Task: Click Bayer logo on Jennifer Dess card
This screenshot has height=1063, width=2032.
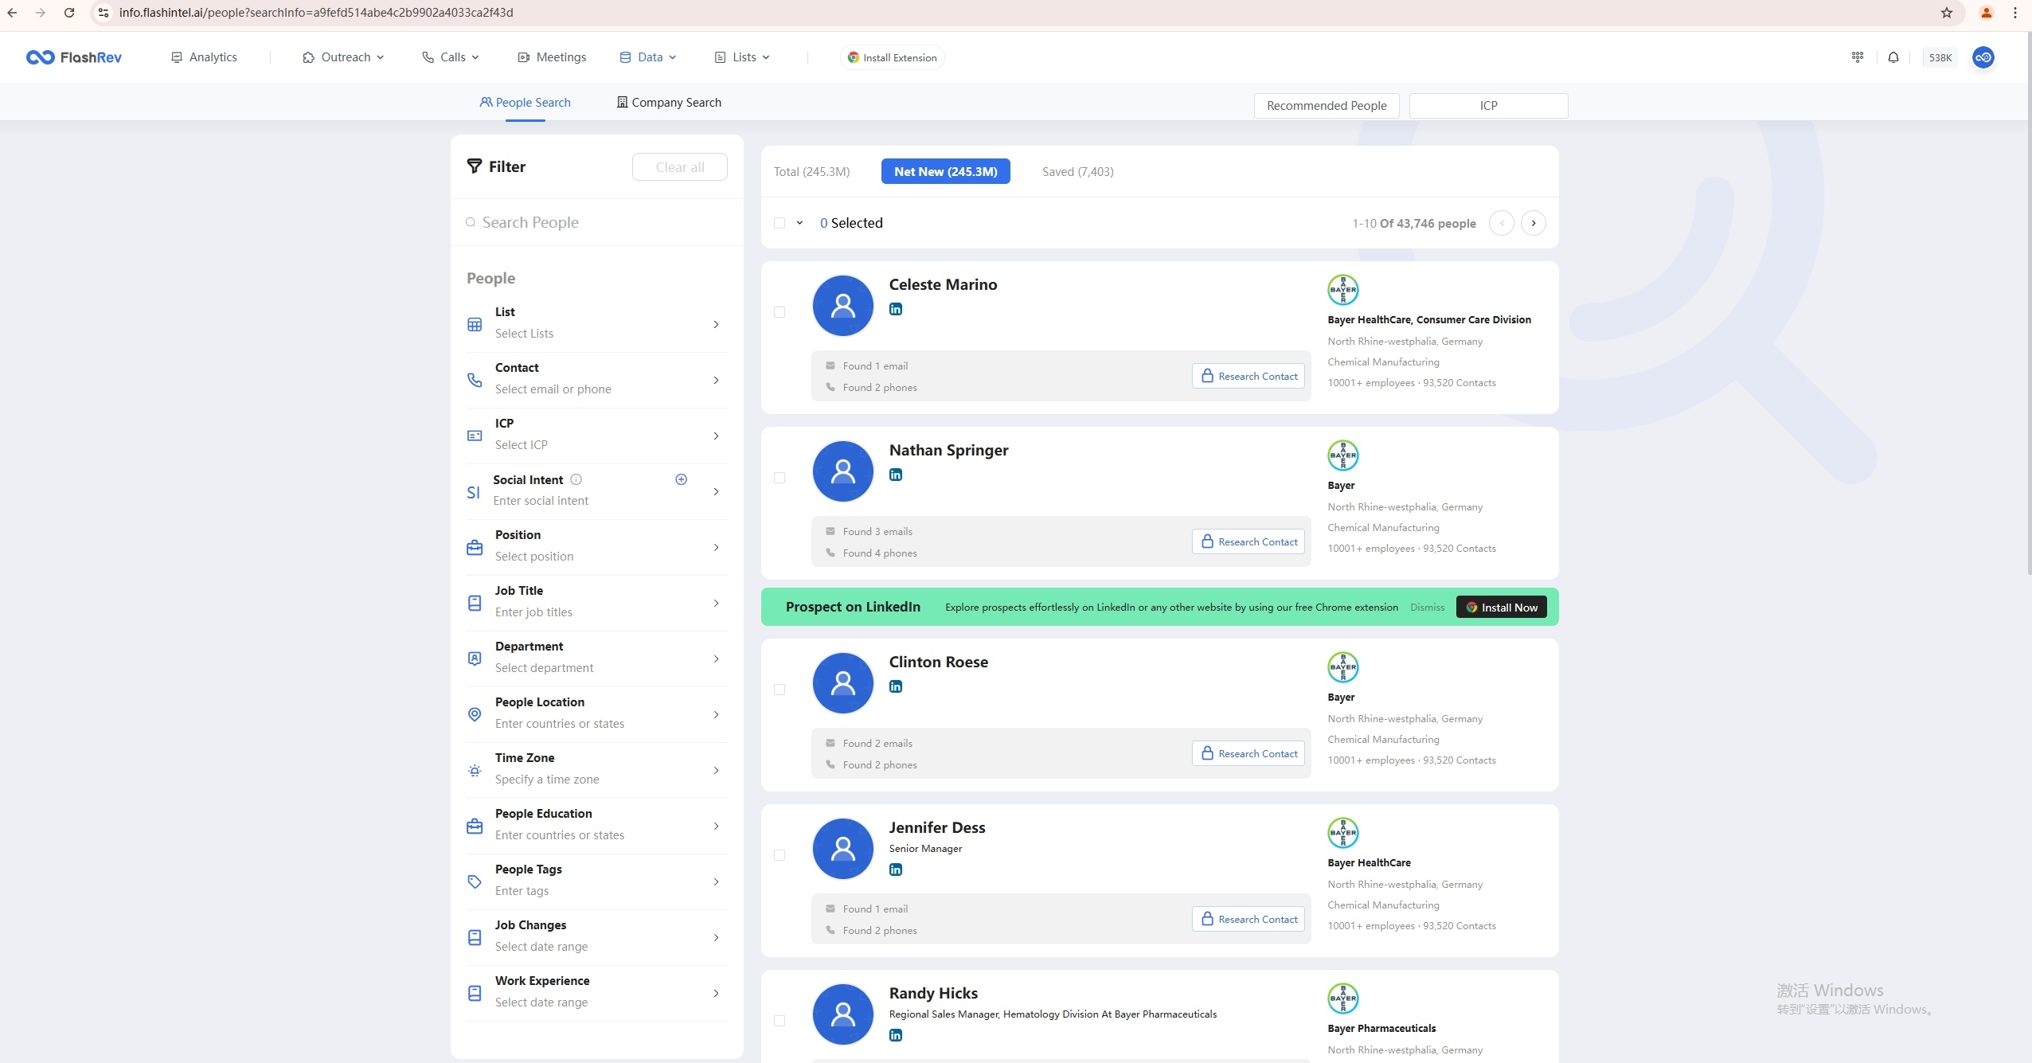Action: click(1343, 833)
